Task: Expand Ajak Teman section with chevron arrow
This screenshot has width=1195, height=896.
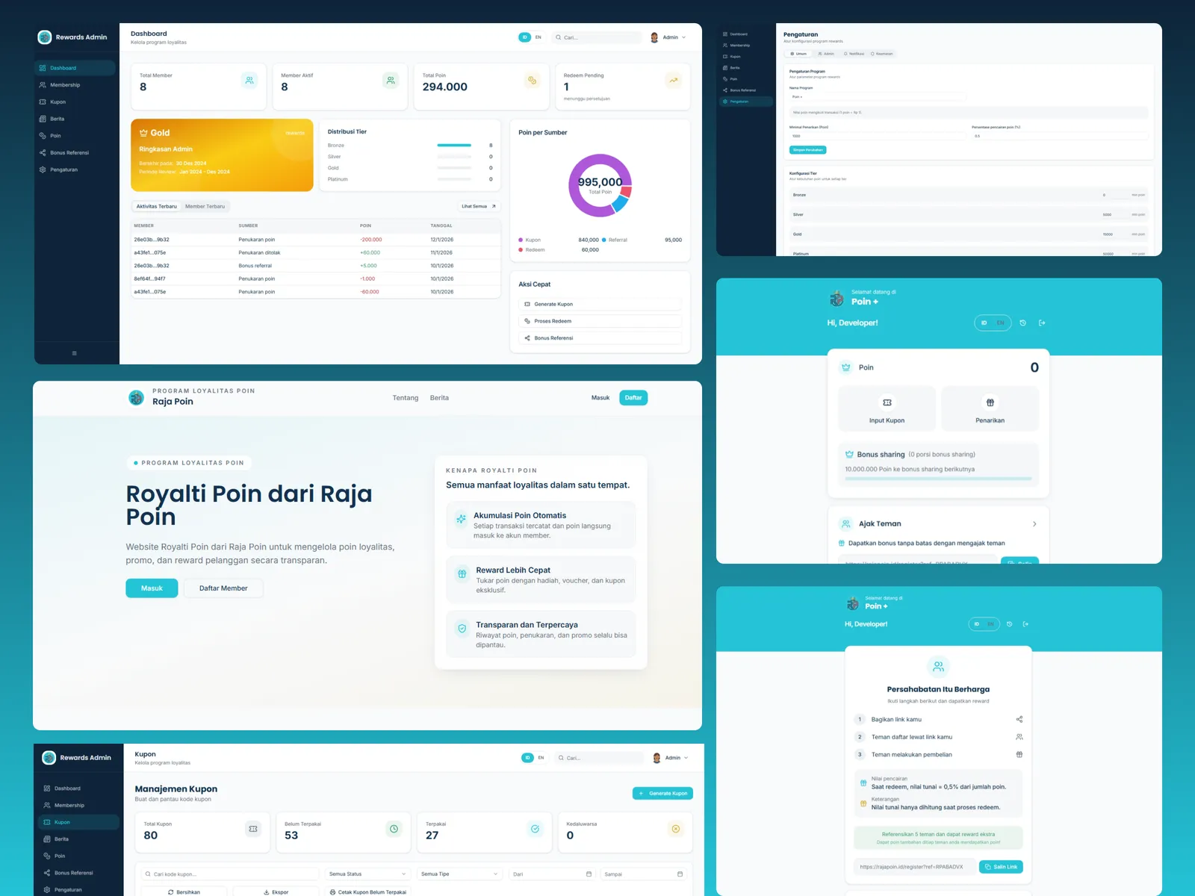Action: click(1034, 524)
